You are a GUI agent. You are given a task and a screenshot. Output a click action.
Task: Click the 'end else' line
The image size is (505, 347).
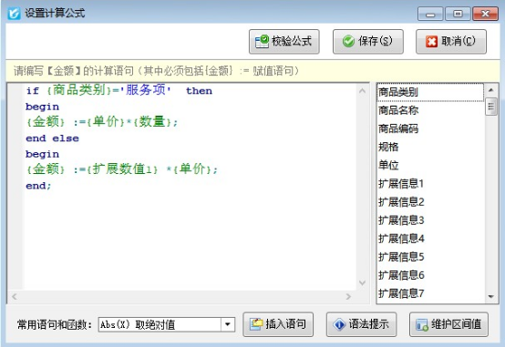52,138
